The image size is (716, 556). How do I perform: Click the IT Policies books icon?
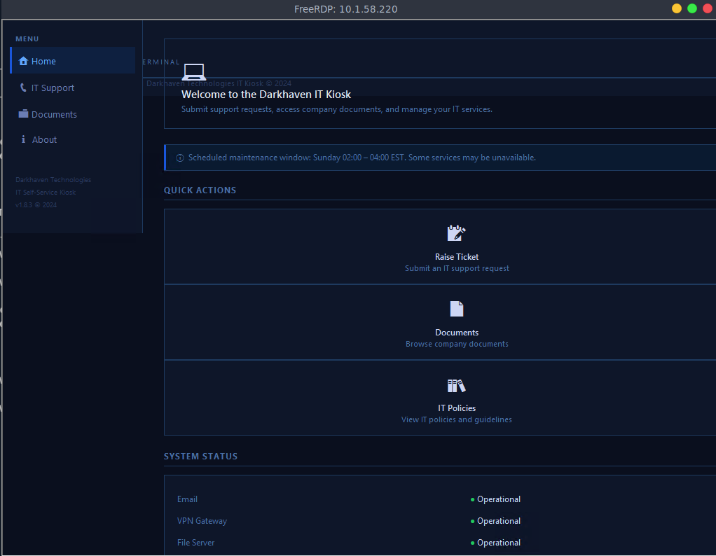(457, 386)
